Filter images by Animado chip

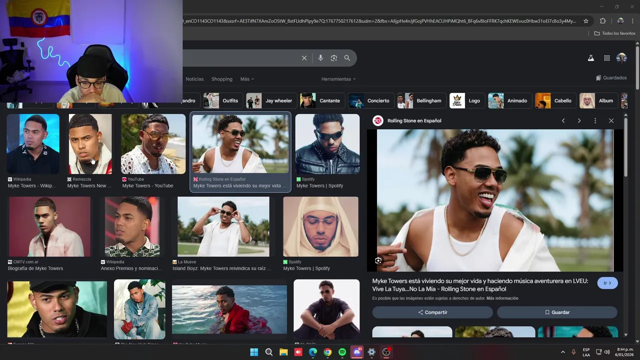coord(510,100)
